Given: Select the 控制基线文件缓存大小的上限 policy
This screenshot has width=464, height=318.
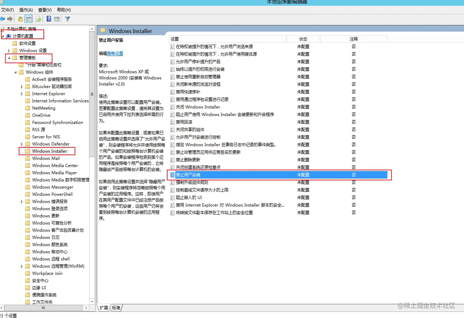Looking at the screenshot, I should (x=202, y=190).
